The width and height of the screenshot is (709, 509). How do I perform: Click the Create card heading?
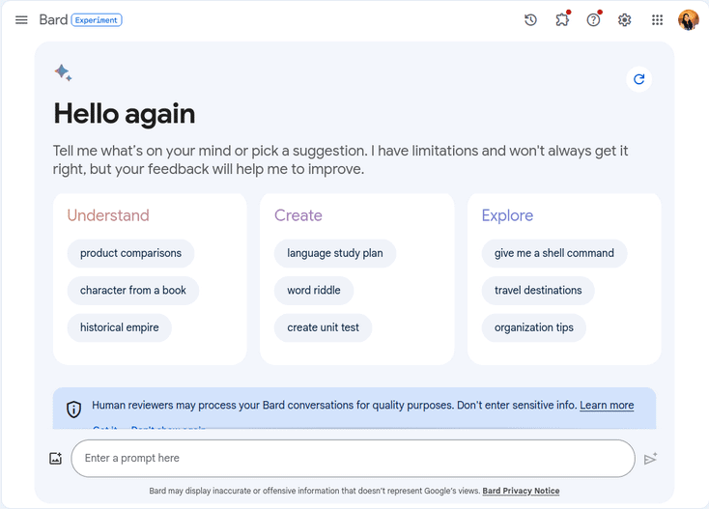pyautogui.click(x=298, y=215)
